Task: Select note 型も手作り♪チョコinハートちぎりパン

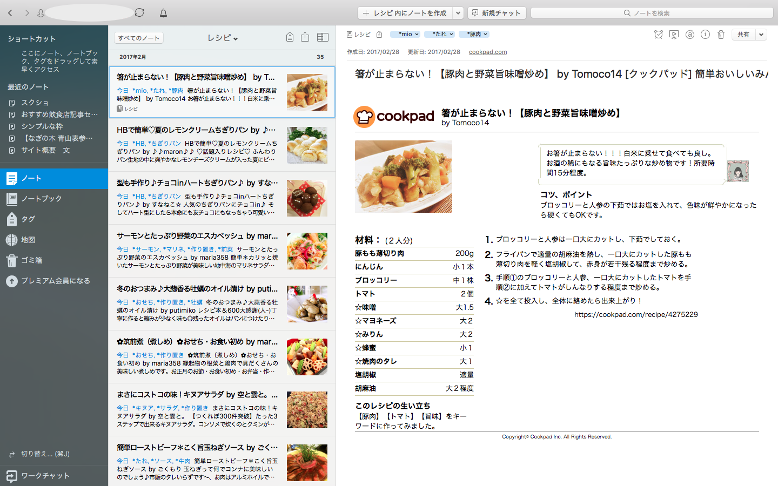Action: click(222, 198)
